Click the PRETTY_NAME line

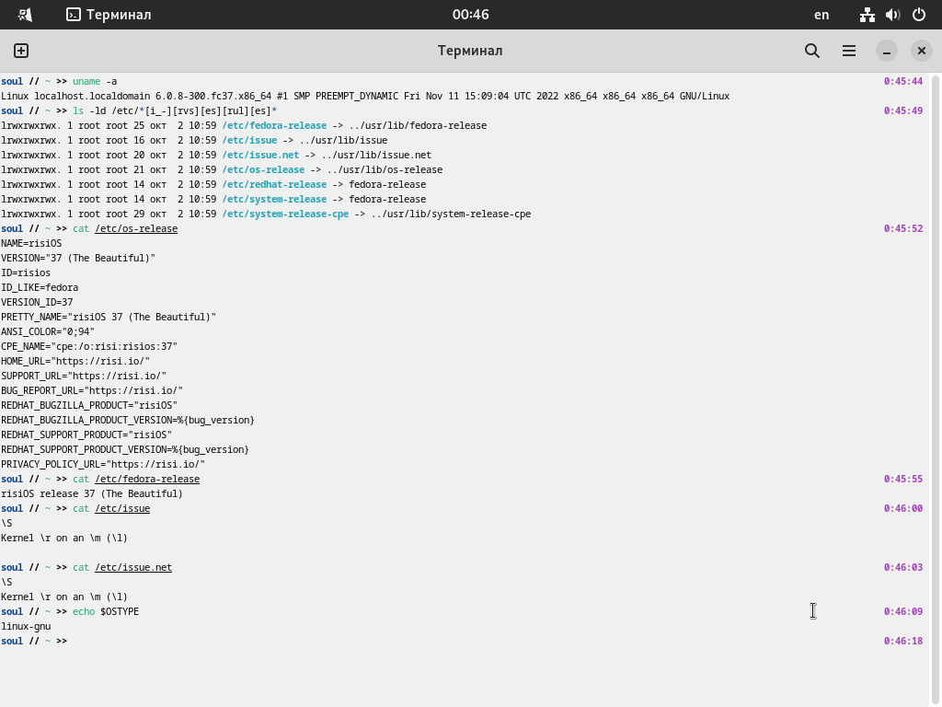coord(109,317)
